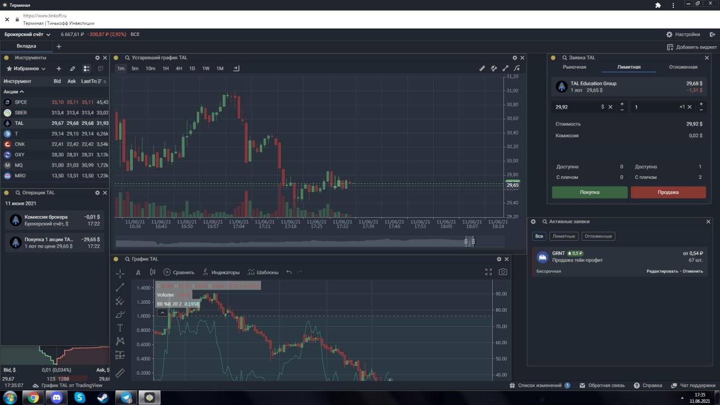720x405 pixels.
Task: Select the line drawing tool on legacy chart
Action: click(506, 69)
